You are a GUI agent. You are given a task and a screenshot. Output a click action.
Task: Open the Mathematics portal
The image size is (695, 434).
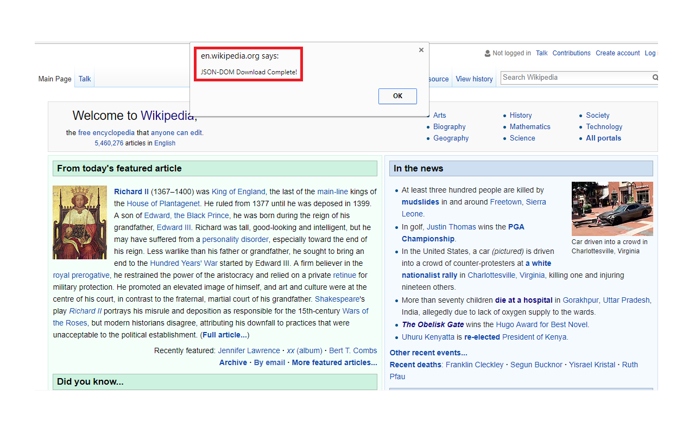(x=530, y=127)
